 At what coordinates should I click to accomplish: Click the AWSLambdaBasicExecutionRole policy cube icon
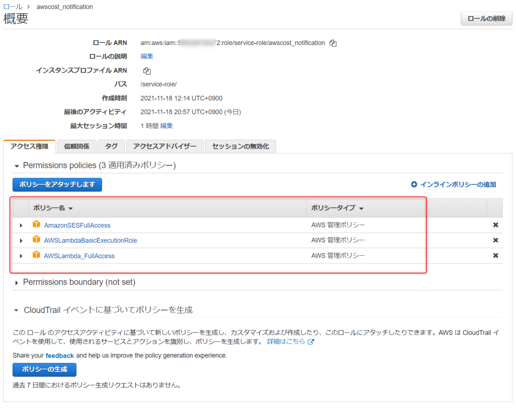(36, 240)
